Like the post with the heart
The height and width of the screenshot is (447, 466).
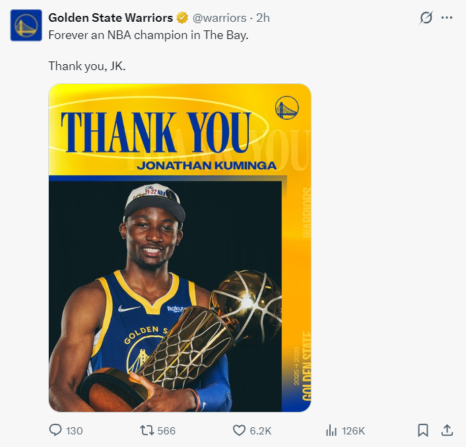(x=239, y=430)
